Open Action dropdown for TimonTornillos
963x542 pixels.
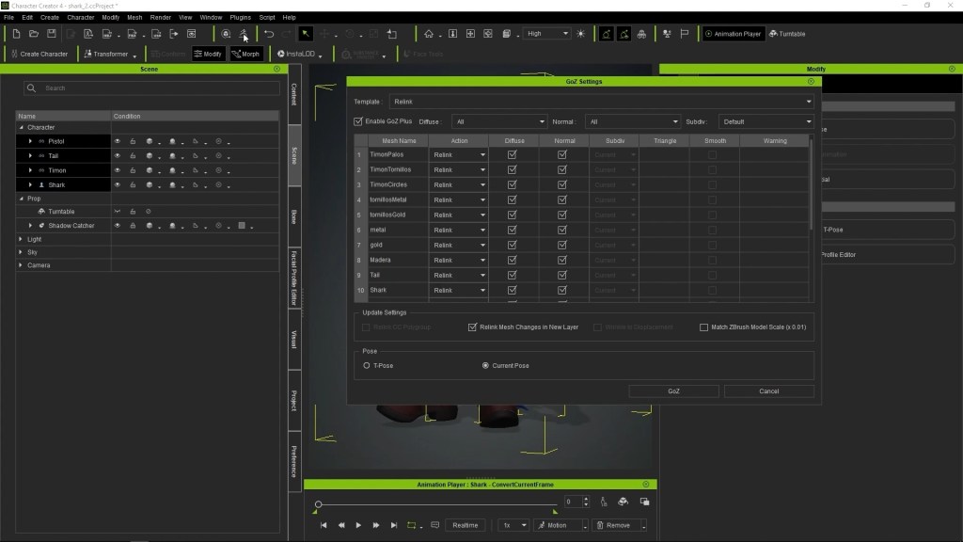click(x=459, y=169)
